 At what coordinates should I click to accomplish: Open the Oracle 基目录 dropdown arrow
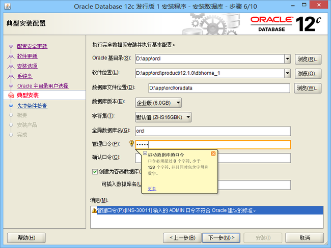(x=287, y=59)
